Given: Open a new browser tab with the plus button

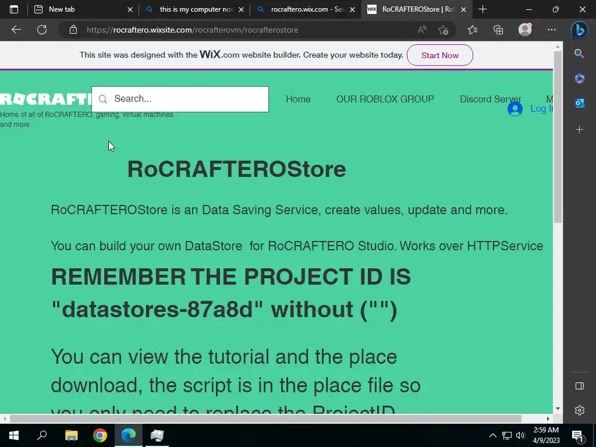Looking at the screenshot, I should [x=483, y=9].
